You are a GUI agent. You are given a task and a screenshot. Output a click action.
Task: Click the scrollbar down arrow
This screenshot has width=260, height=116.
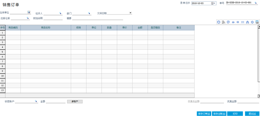tap(259, 96)
